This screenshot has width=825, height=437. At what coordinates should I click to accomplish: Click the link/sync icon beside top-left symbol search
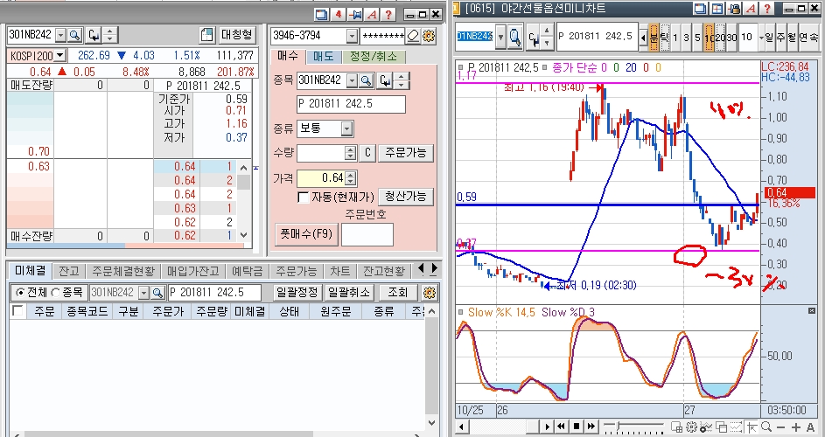pos(94,35)
